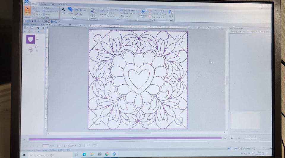Click the +1 stitch step button
285x158 pixels.
coord(59,146)
